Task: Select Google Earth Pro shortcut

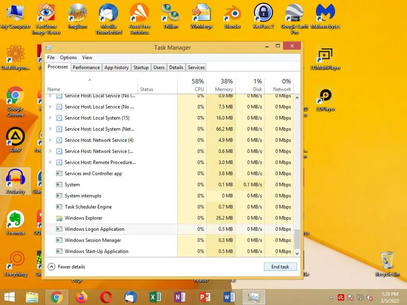Action: click(x=295, y=19)
